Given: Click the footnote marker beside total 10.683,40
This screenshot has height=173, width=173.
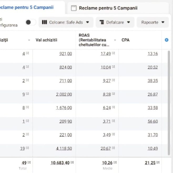Looking at the screenshot, I should pos(72,163).
